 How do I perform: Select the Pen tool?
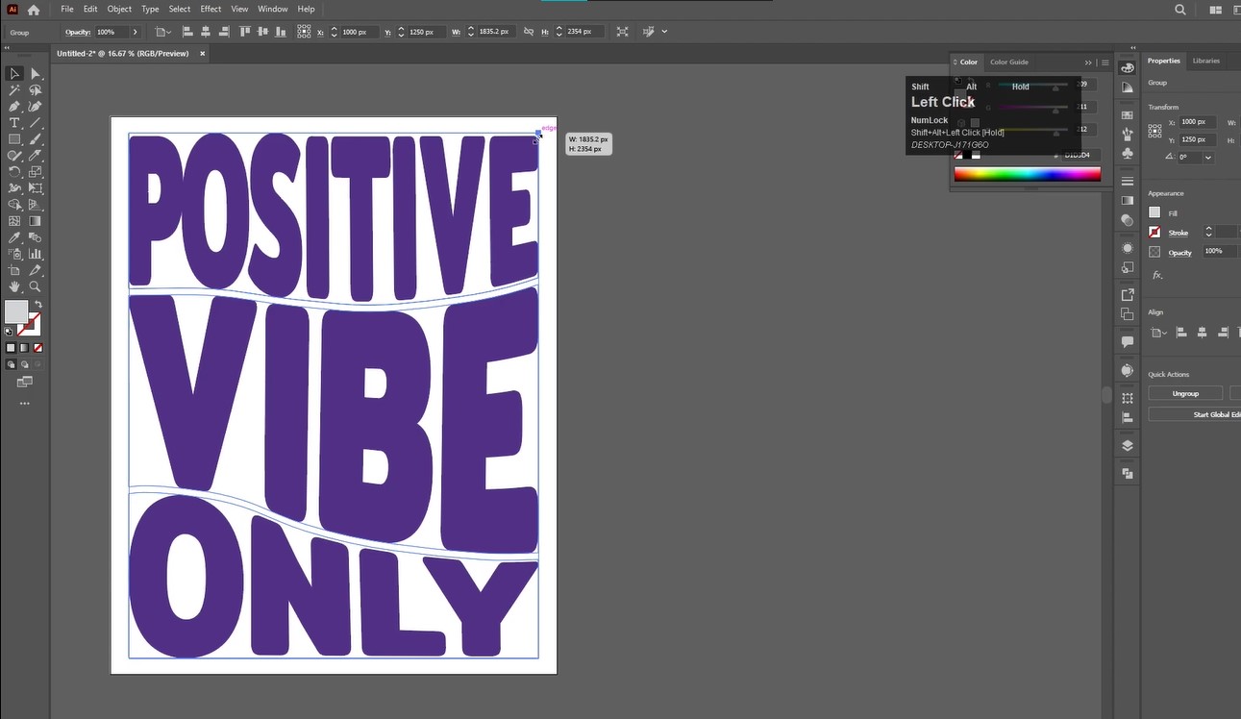point(13,106)
